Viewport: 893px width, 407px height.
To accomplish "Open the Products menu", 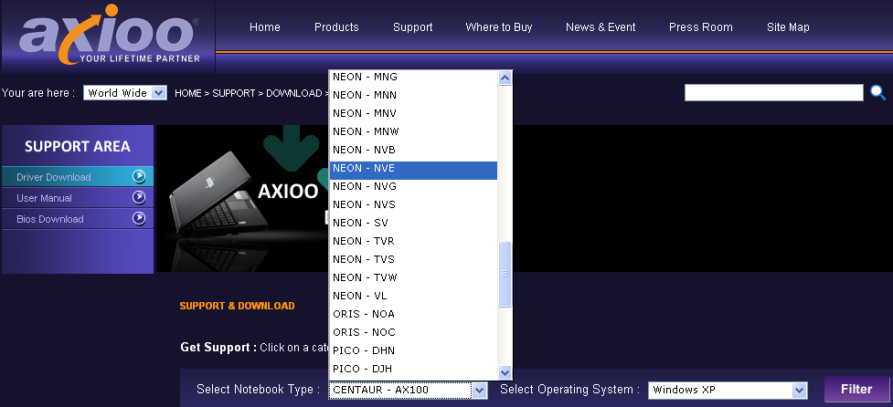I will 336,26.
